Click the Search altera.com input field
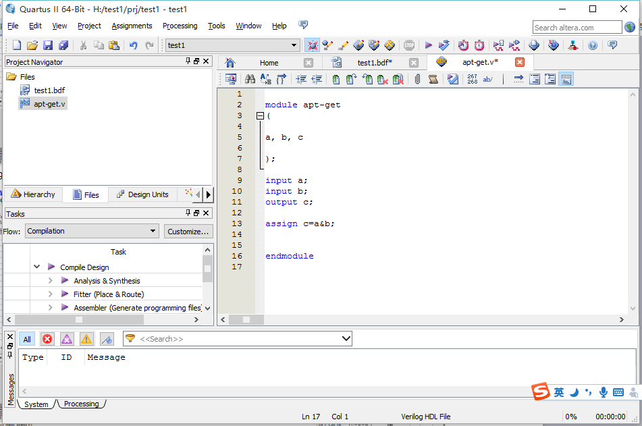The height and width of the screenshot is (426, 642). pos(577,28)
